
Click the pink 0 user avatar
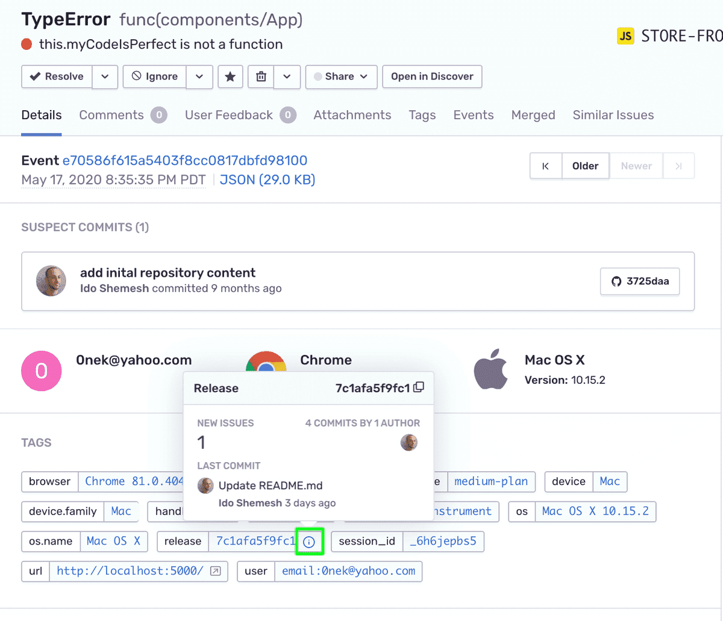pyautogui.click(x=42, y=371)
